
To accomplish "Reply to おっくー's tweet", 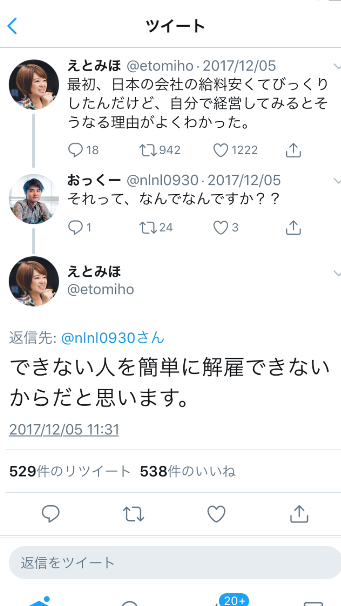I will click(x=75, y=227).
